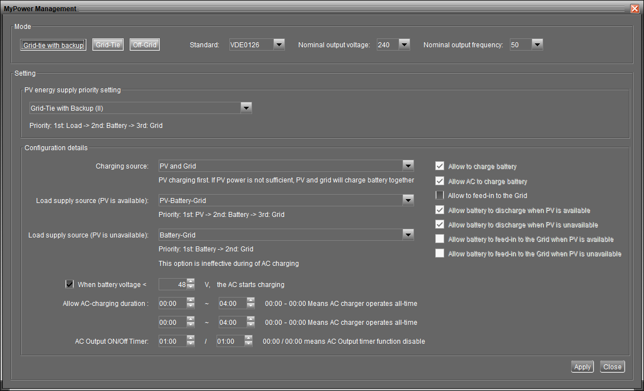
Task: Click the Apply button
Action: pyautogui.click(x=582, y=367)
